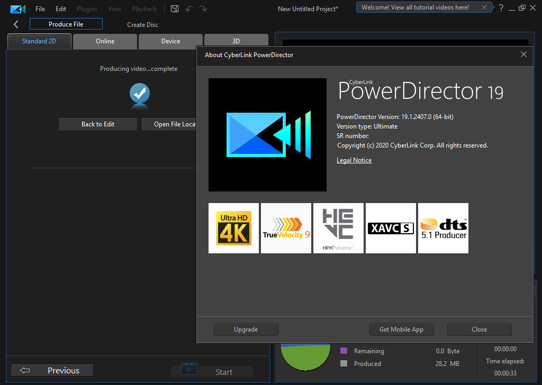
Task: Open help via the question mark icon
Action: (501, 8)
